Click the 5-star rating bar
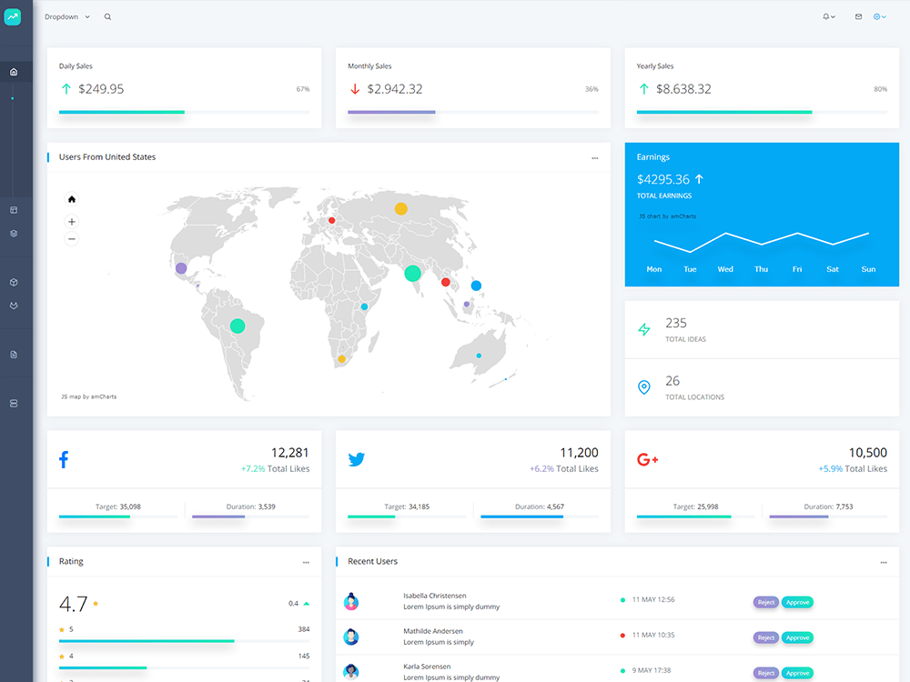Screen dimensions: 910x682 coord(184,641)
